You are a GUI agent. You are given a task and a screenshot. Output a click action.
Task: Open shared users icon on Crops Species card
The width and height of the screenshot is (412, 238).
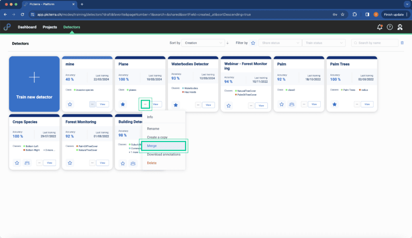27,163
